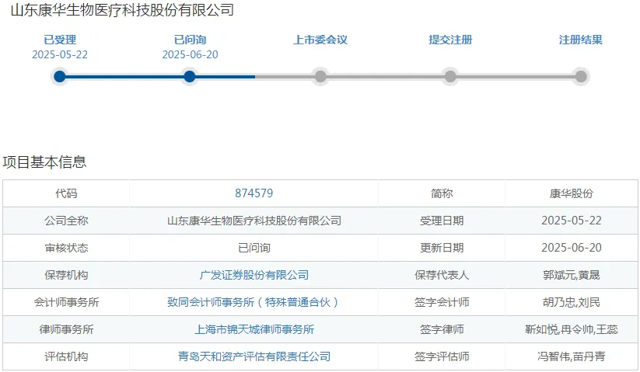Image resolution: width=640 pixels, height=372 pixels.
Task: Open the stock code link 874579
Action: click(254, 193)
